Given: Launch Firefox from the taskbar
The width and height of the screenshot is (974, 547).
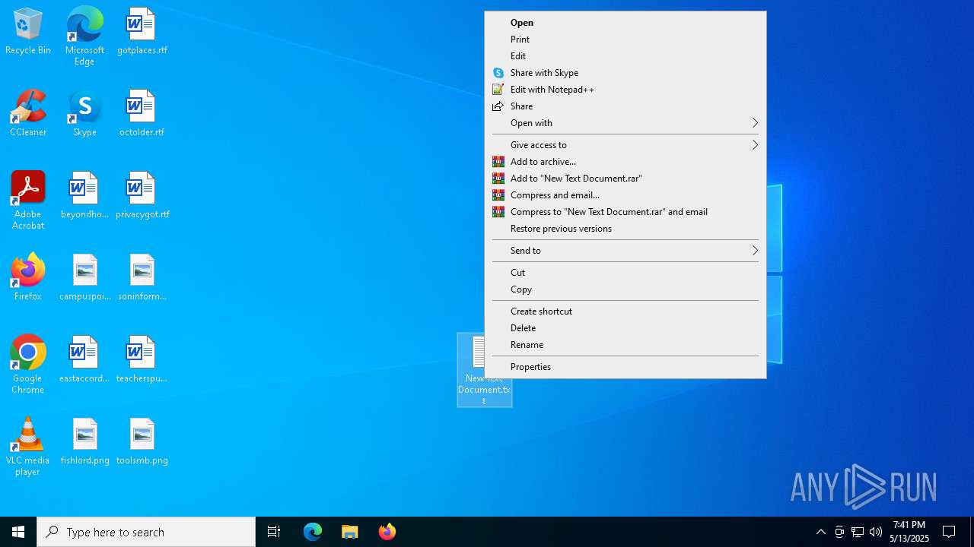Looking at the screenshot, I should pos(387,532).
